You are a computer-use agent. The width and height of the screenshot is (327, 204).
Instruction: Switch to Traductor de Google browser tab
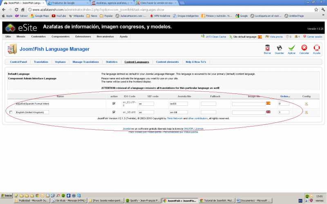pyautogui.click(x=68, y=3)
